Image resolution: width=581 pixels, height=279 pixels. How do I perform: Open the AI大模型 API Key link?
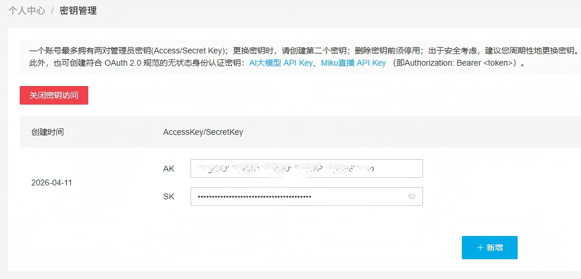(x=281, y=63)
